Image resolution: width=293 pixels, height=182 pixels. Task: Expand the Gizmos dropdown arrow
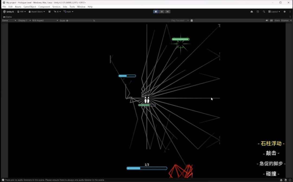pyautogui.click(x=291, y=21)
